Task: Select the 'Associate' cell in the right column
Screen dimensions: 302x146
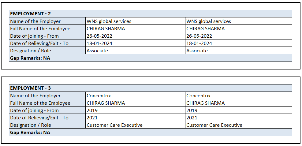Action: point(197,51)
